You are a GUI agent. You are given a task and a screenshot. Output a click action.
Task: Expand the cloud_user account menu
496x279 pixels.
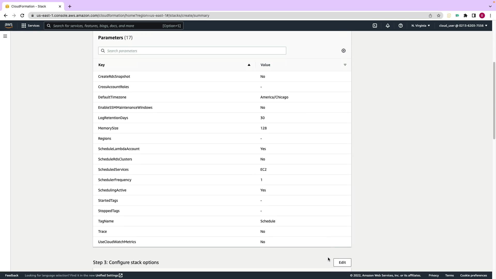coord(463,26)
